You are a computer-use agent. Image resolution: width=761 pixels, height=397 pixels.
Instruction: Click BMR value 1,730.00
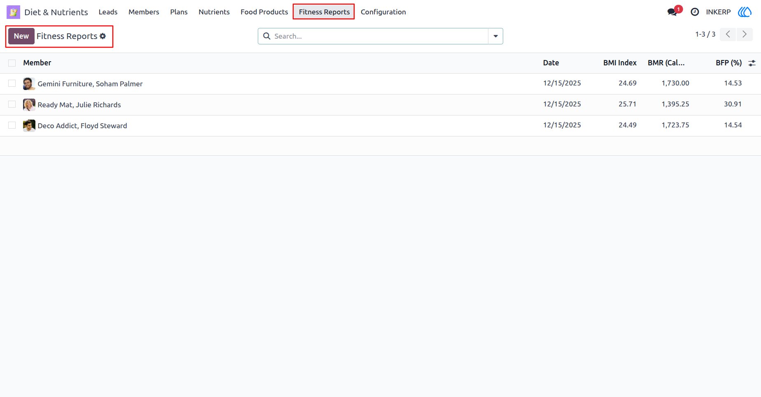[x=675, y=83]
